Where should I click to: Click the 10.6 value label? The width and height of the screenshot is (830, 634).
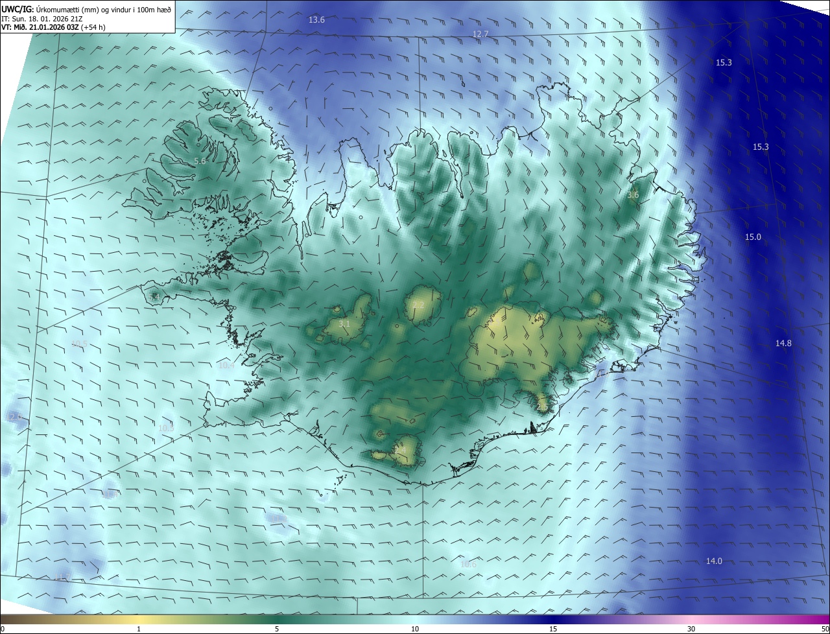(x=468, y=565)
